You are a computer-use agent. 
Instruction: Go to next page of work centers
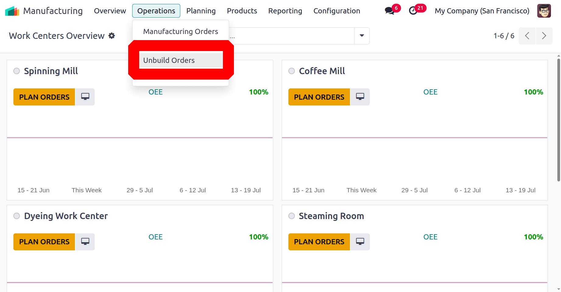(x=544, y=36)
